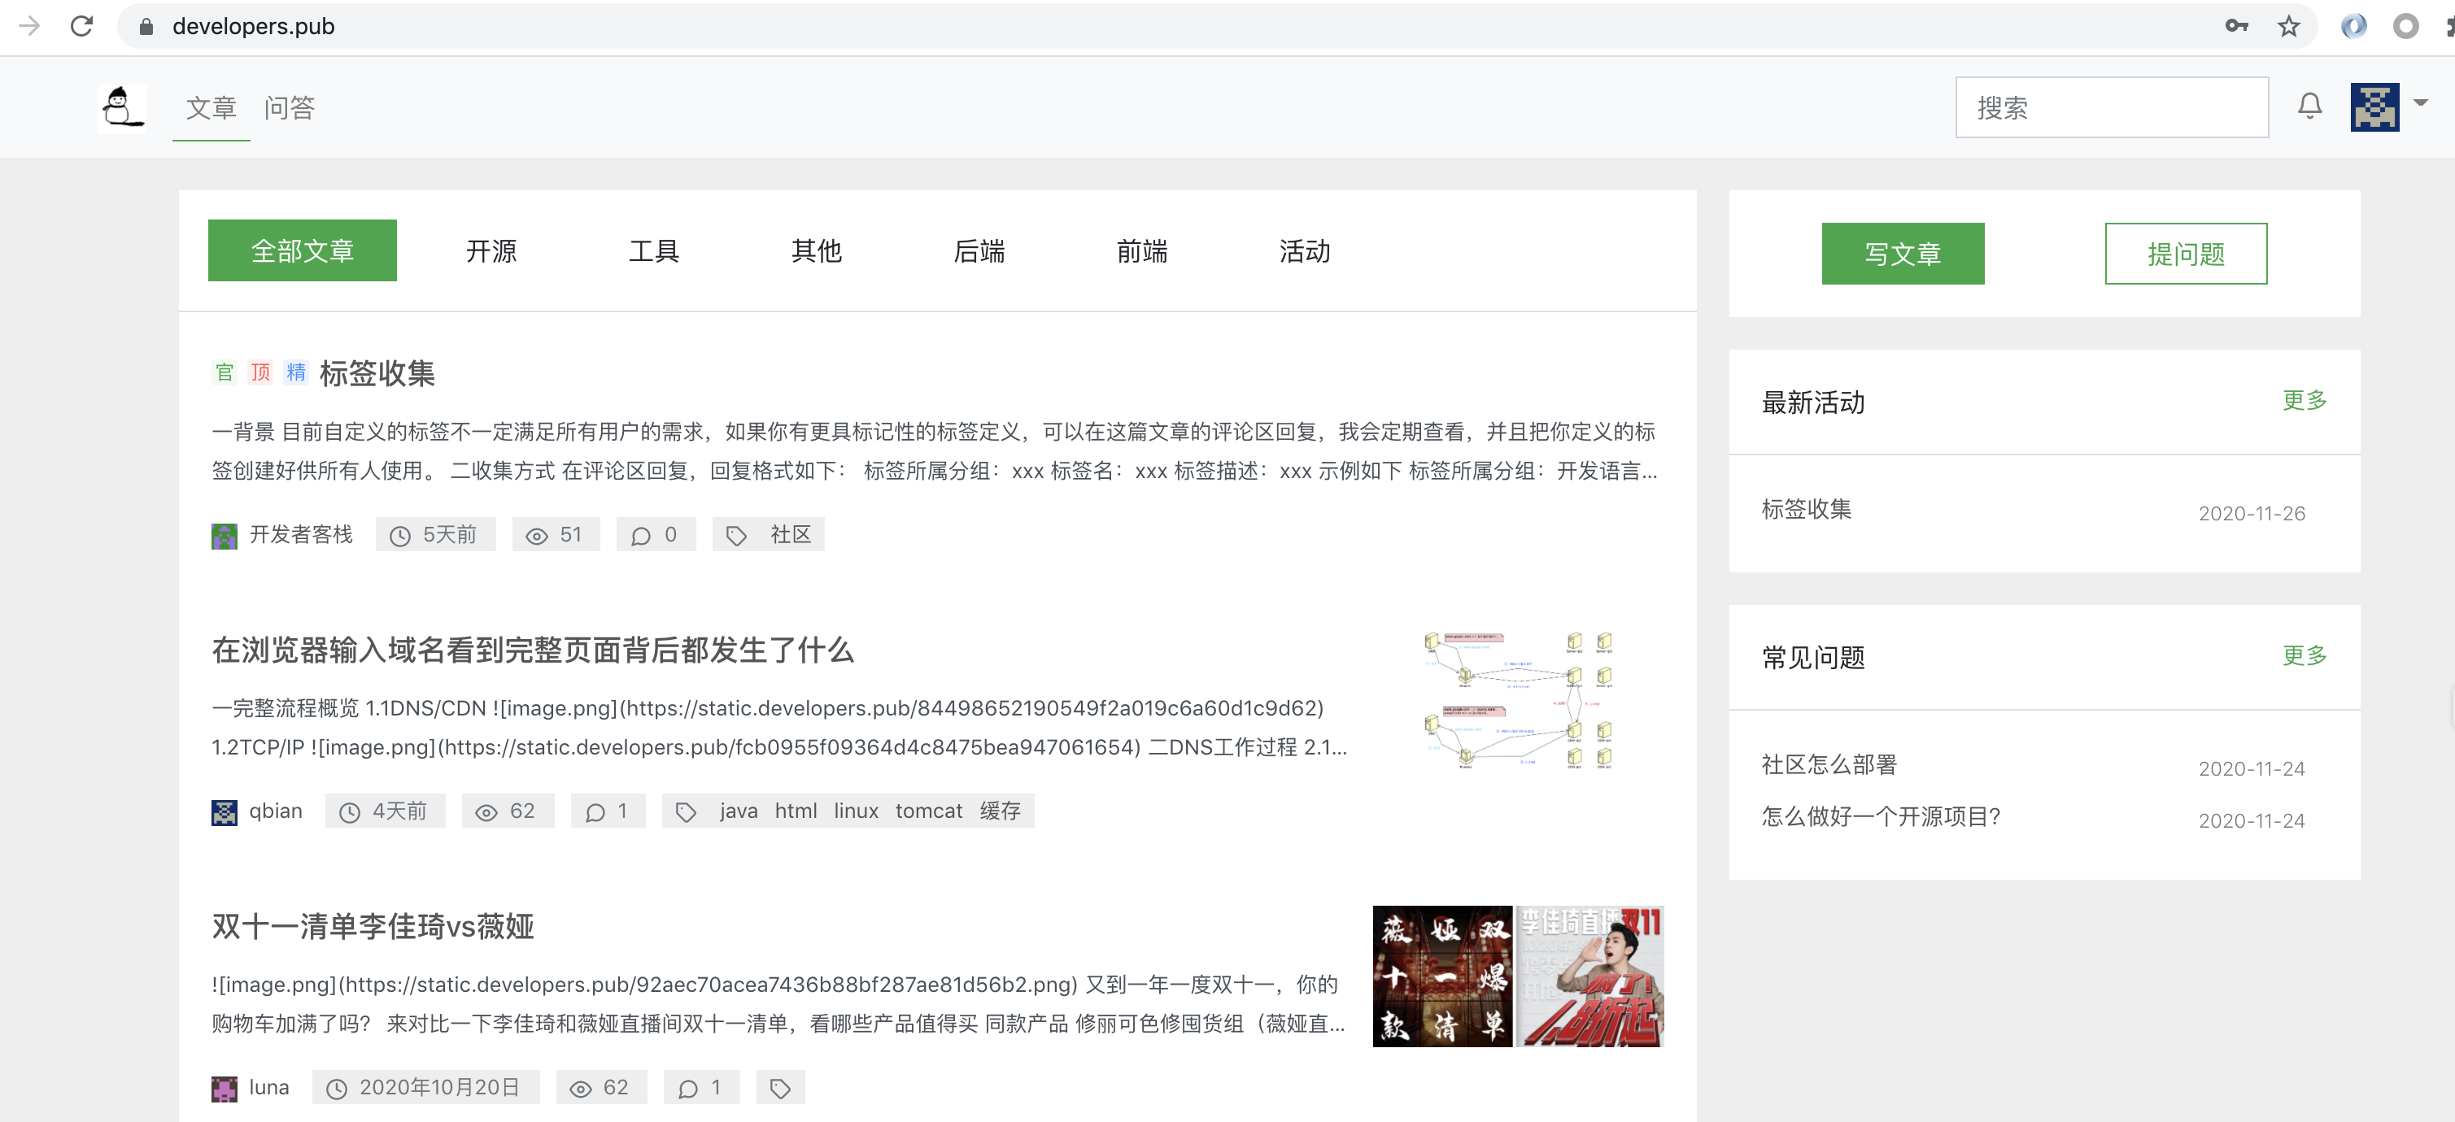Screen dimensions: 2455x1122
Task: Click the clock icon beside 5天前
Action: [x=400, y=537]
